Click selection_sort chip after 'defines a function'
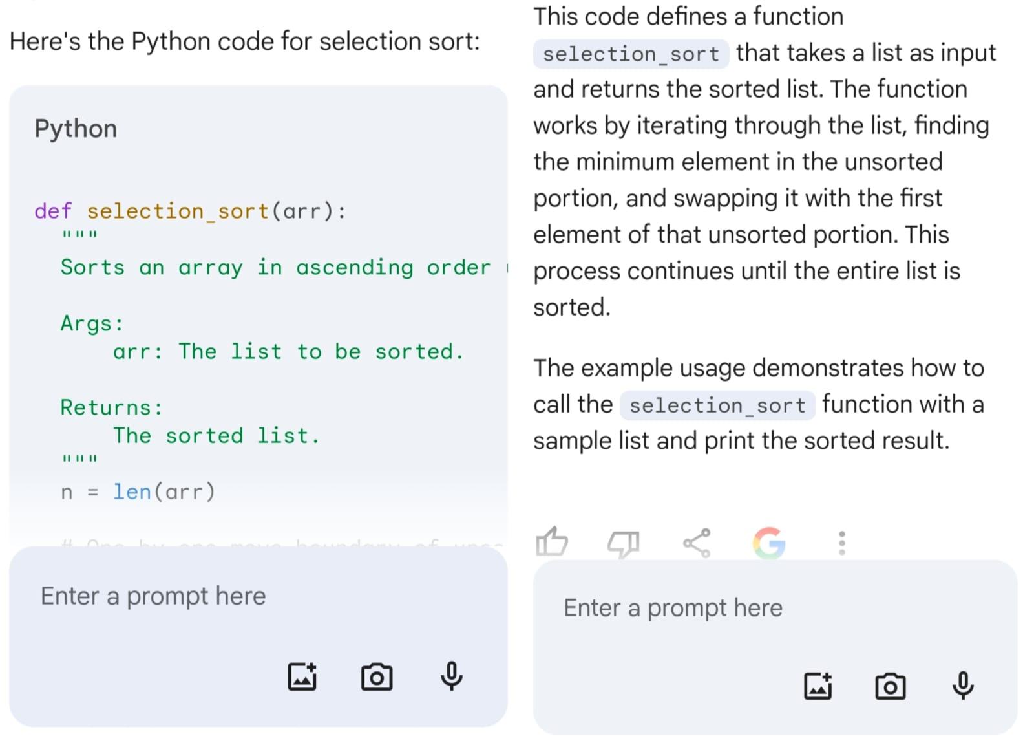Screen dimensions: 1034x745 click(x=631, y=54)
